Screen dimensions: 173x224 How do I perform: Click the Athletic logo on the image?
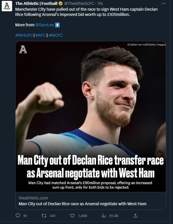coord(23,50)
